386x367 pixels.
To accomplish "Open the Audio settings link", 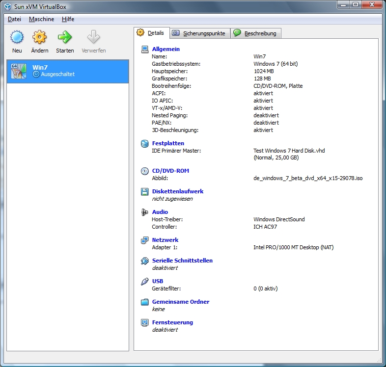I will 160,212.
